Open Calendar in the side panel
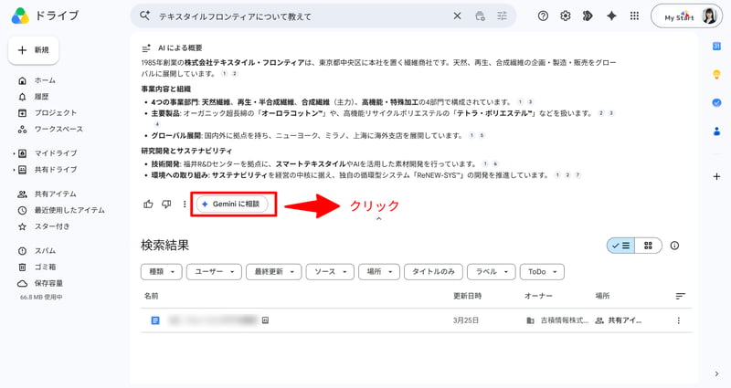 click(x=716, y=46)
